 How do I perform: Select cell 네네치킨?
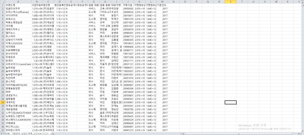18,102
